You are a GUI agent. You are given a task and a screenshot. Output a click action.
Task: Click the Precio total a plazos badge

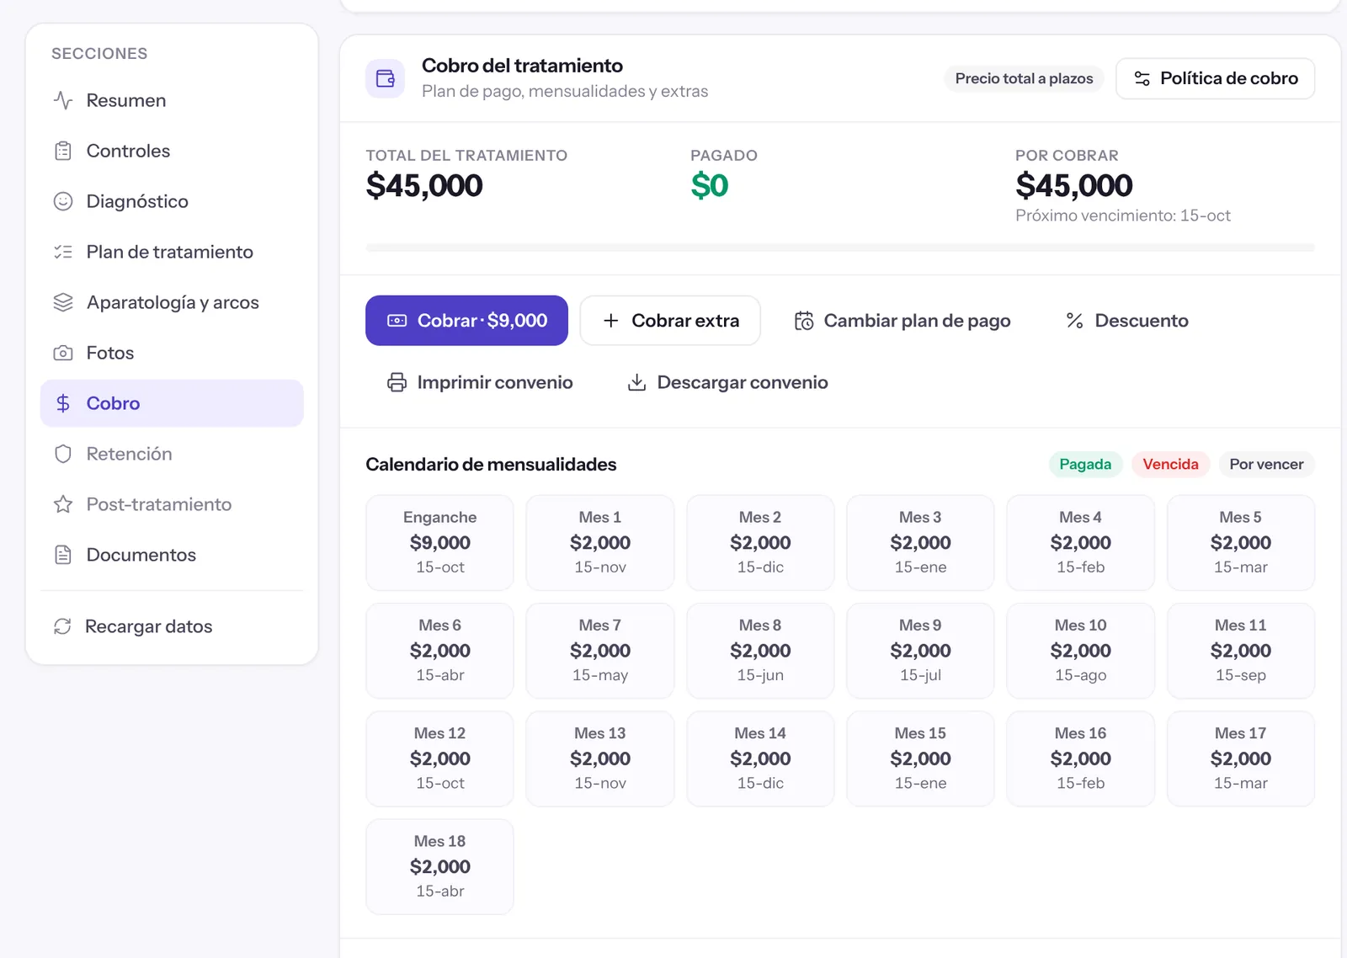[x=1024, y=78]
